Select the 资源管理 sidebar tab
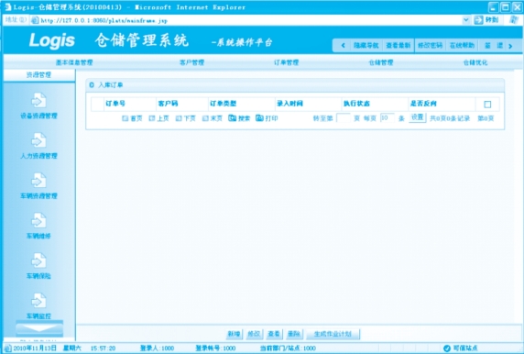Screen dimensions: 524x354 click(x=38, y=75)
